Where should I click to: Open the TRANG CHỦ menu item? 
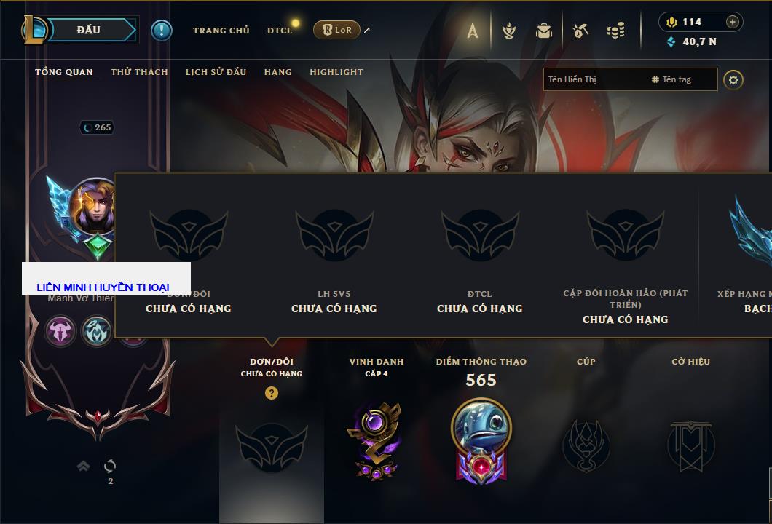[x=221, y=31]
